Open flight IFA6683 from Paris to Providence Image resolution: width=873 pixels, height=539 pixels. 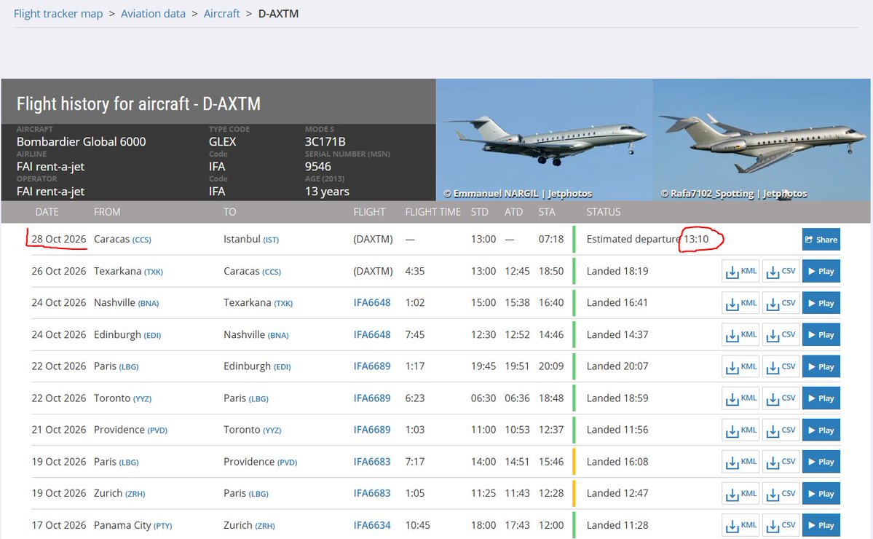pyautogui.click(x=372, y=462)
